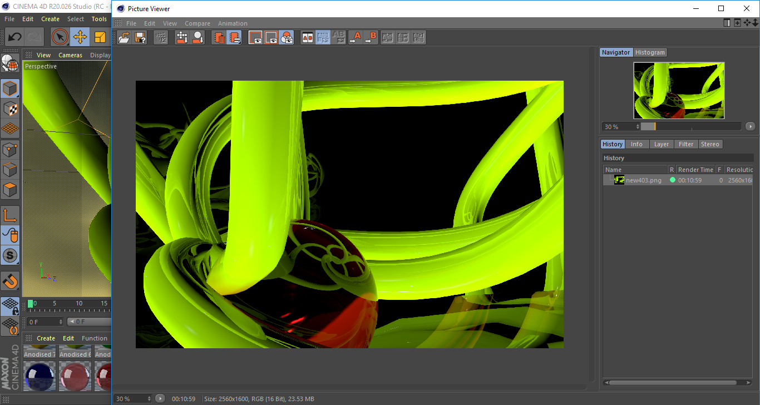The height and width of the screenshot is (405, 760).
Task: Open the View menu in Picture Viewer
Action: (x=170, y=23)
